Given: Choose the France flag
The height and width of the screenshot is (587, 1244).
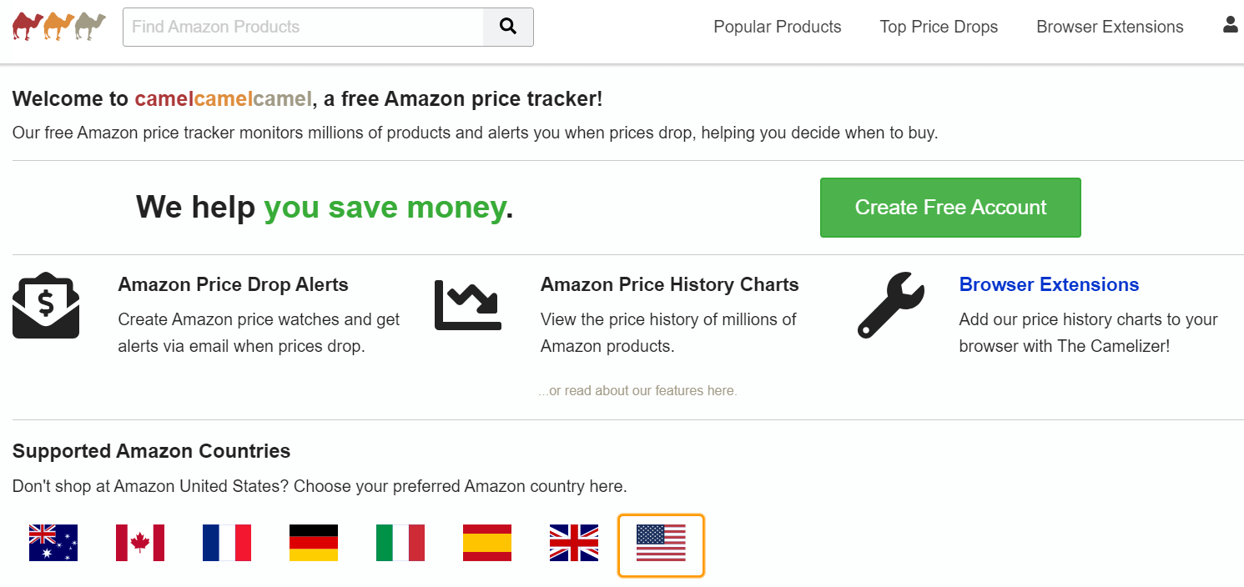Looking at the screenshot, I should click(x=227, y=543).
